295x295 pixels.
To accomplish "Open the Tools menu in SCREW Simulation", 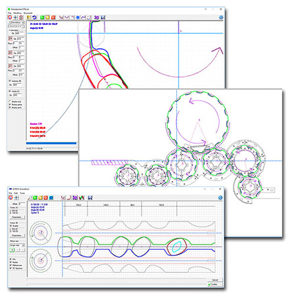I will (22, 193).
